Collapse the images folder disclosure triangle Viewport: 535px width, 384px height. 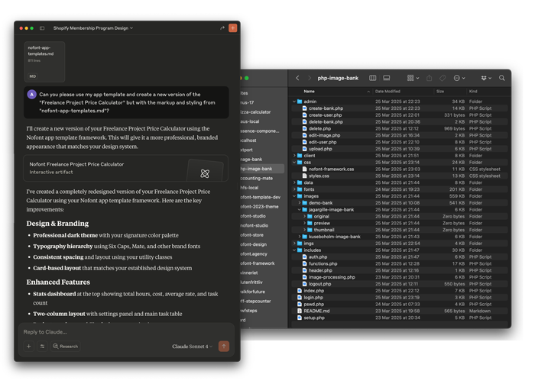294,196
